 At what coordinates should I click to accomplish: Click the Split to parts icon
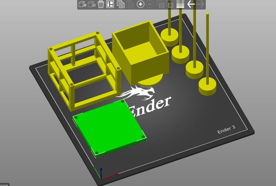pyautogui.click(x=170, y=4)
